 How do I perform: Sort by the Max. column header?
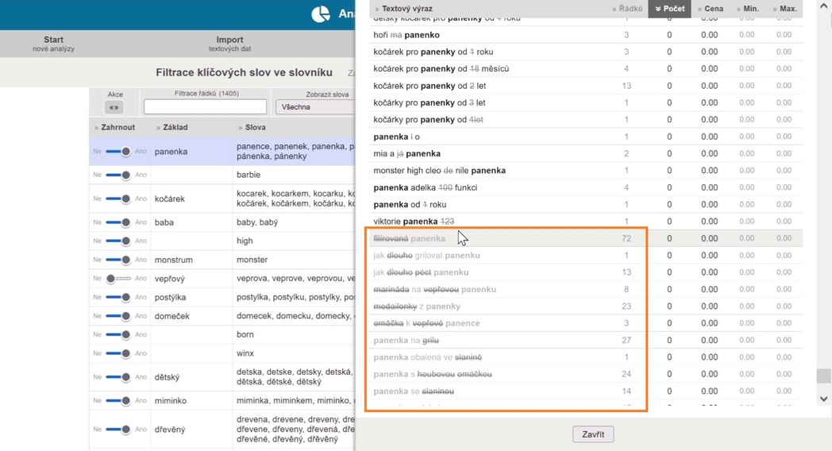coord(785,9)
